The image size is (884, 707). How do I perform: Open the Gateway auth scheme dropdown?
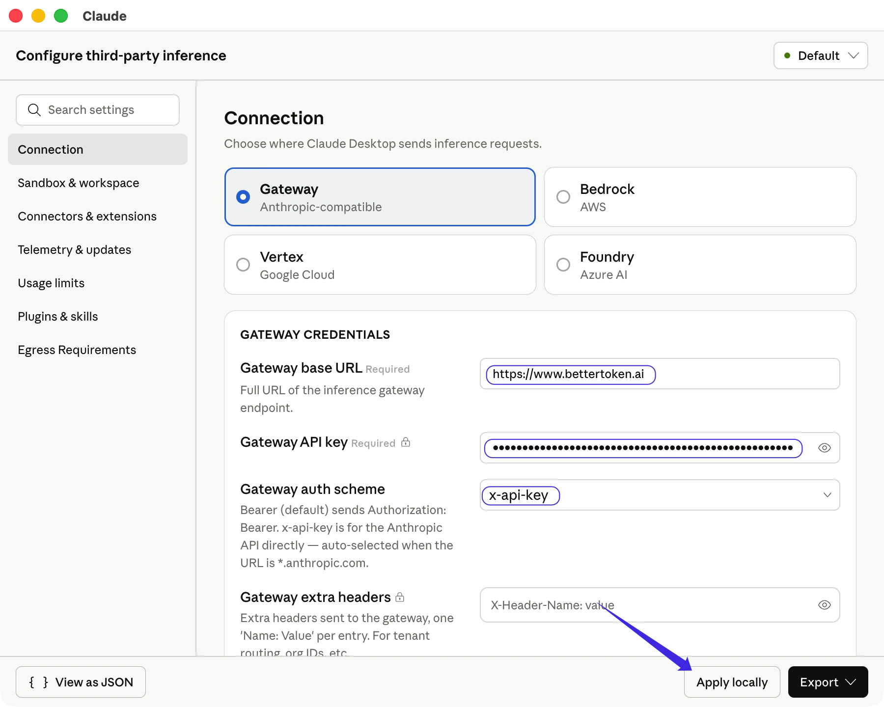660,495
